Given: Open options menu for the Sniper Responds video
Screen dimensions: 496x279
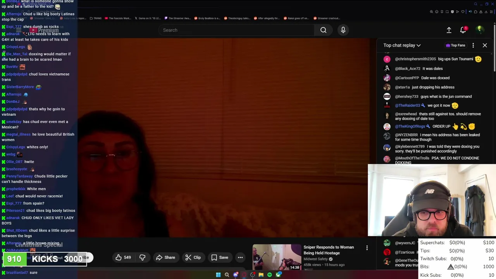Looking at the screenshot, I should 367,248.
